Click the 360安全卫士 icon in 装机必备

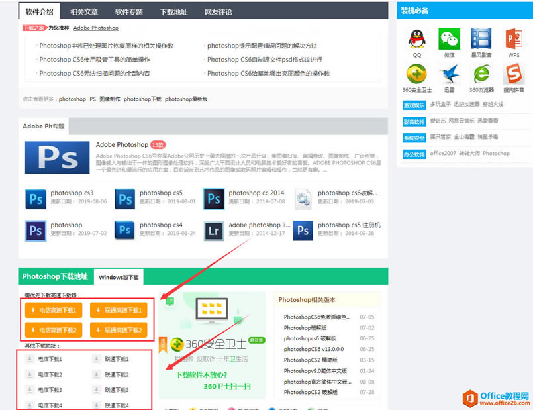coord(416,74)
